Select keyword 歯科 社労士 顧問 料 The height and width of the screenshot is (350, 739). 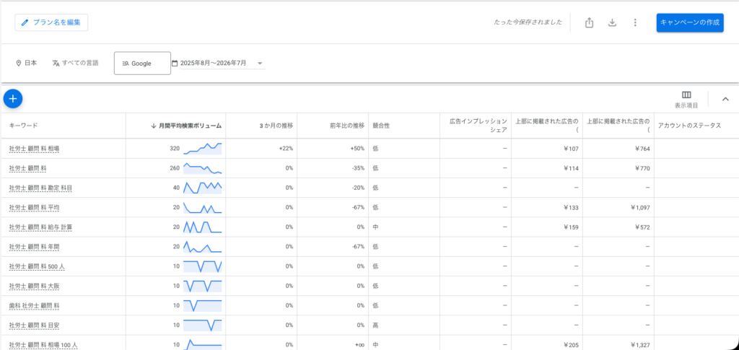pos(34,306)
